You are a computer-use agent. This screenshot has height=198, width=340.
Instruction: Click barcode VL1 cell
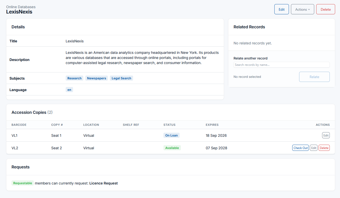point(15,135)
